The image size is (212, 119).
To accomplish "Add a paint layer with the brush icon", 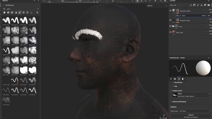I will pyautogui.click(x=198, y=5).
